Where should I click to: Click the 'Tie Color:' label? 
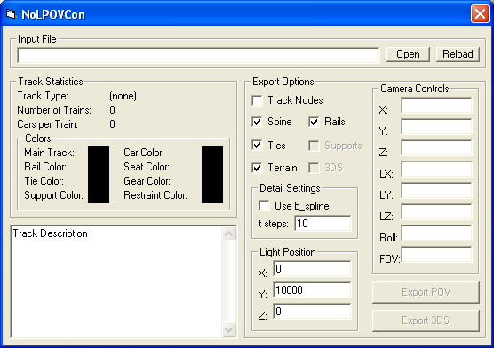click(44, 181)
